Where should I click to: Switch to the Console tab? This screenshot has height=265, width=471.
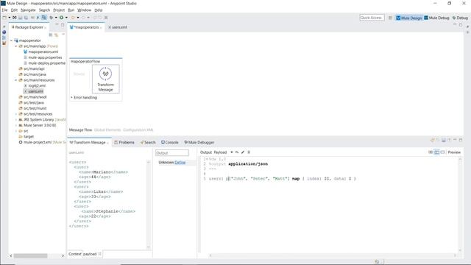170,142
